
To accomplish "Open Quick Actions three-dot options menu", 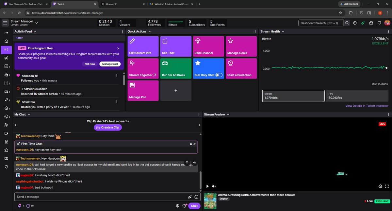I will tap(255, 31).
